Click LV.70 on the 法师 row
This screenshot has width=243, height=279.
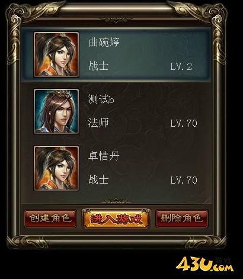[x=184, y=123]
